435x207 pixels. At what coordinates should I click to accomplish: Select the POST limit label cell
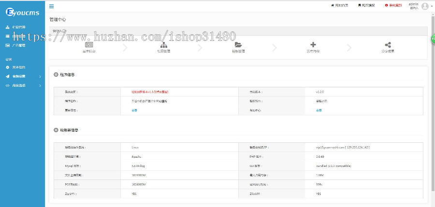tap(87, 184)
